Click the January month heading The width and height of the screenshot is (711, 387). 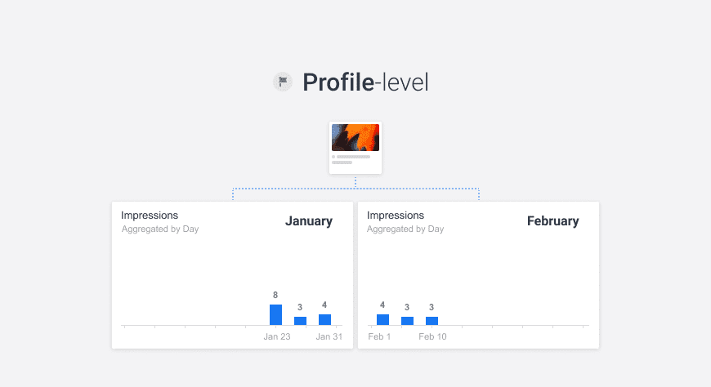point(309,220)
